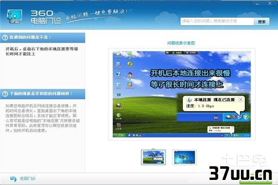Click the paragraph starting 如果您电脑开机后网络连接
The image size is (278, 185).
tap(43, 118)
